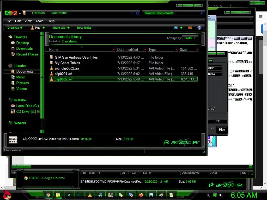Click the Music library icon

click(x=13, y=77)
